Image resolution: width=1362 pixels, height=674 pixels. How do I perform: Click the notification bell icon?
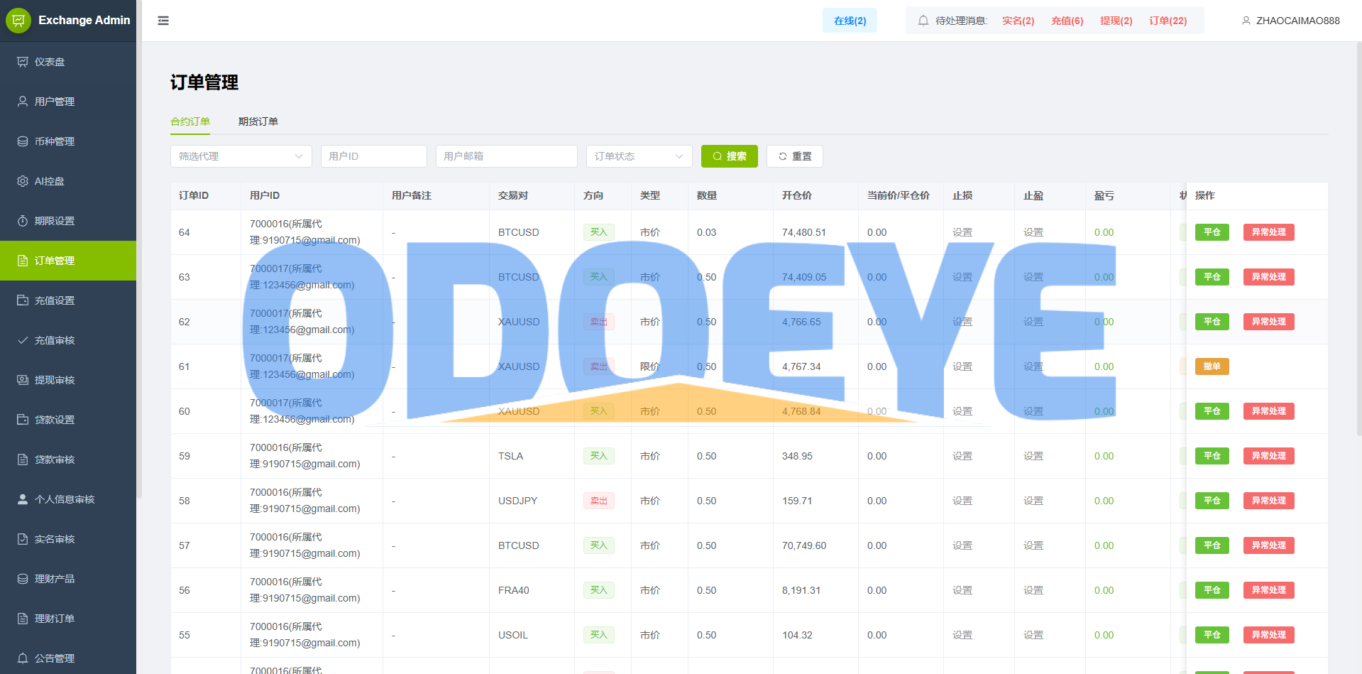pos(923,21)
